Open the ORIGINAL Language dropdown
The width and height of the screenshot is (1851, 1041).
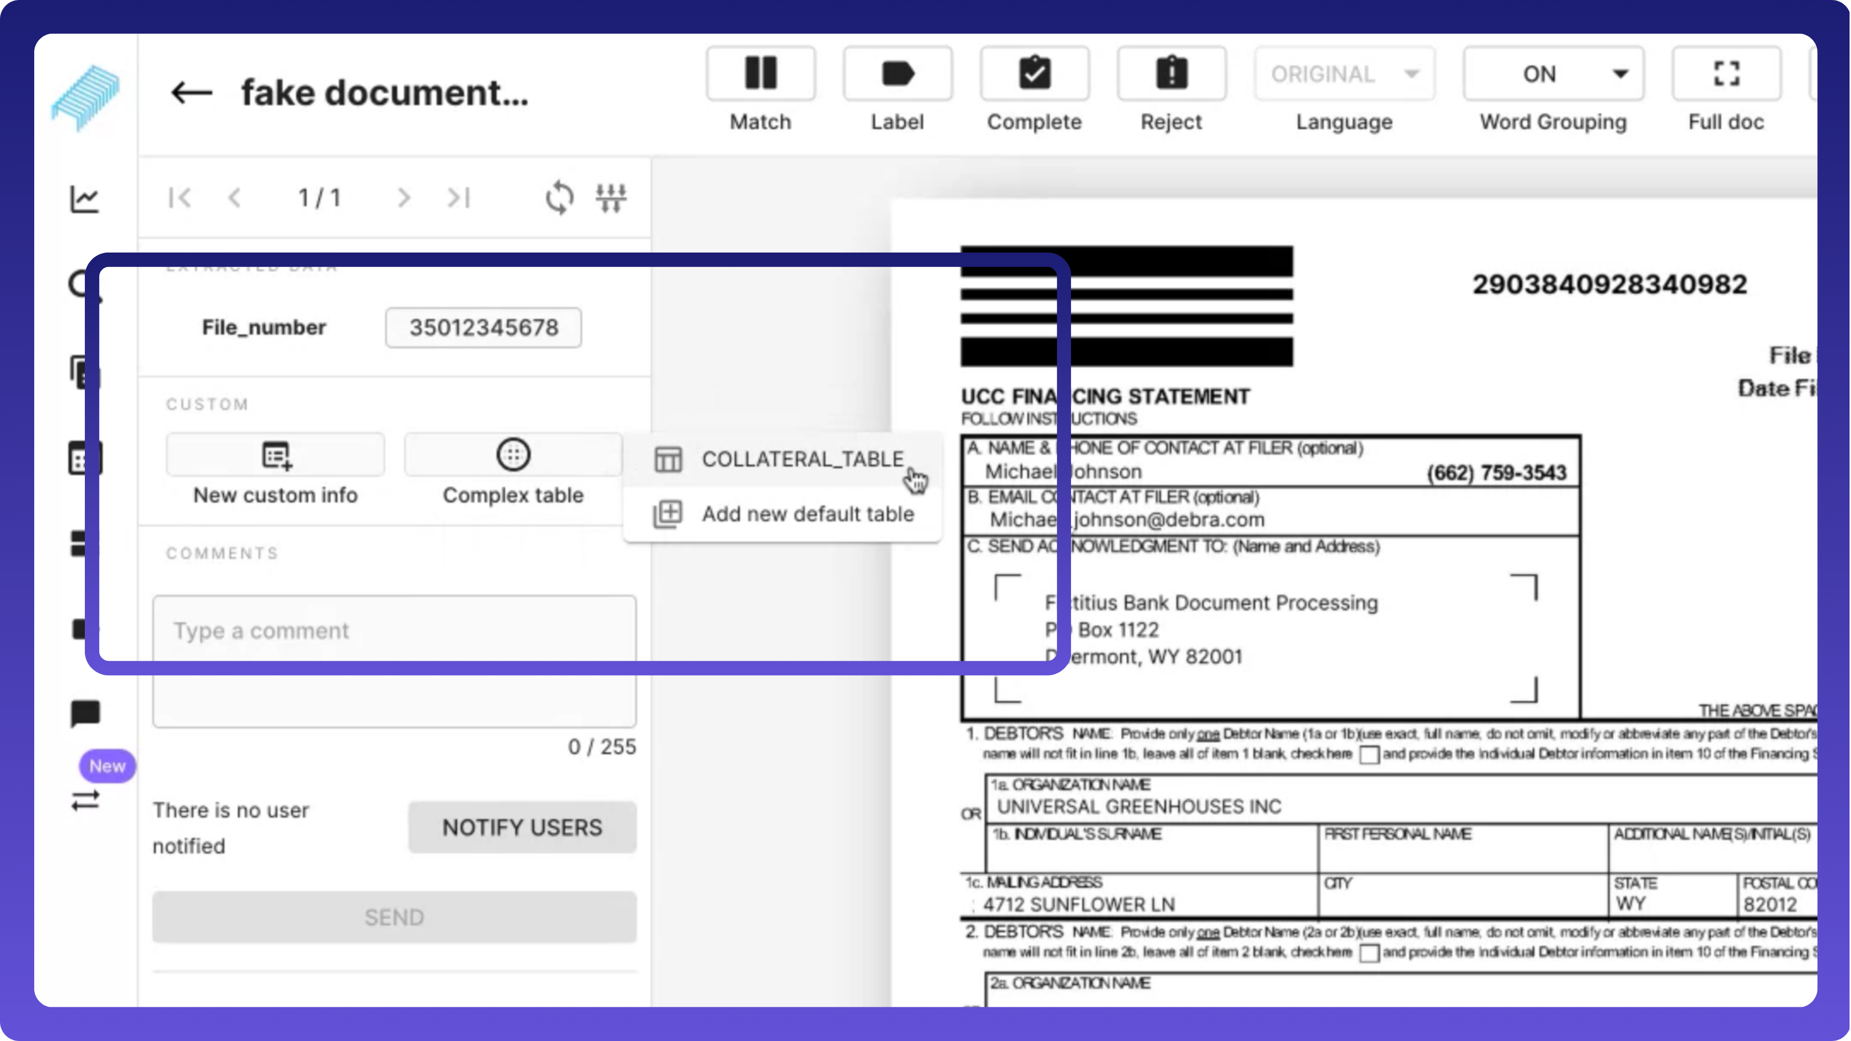(1344, 74)
